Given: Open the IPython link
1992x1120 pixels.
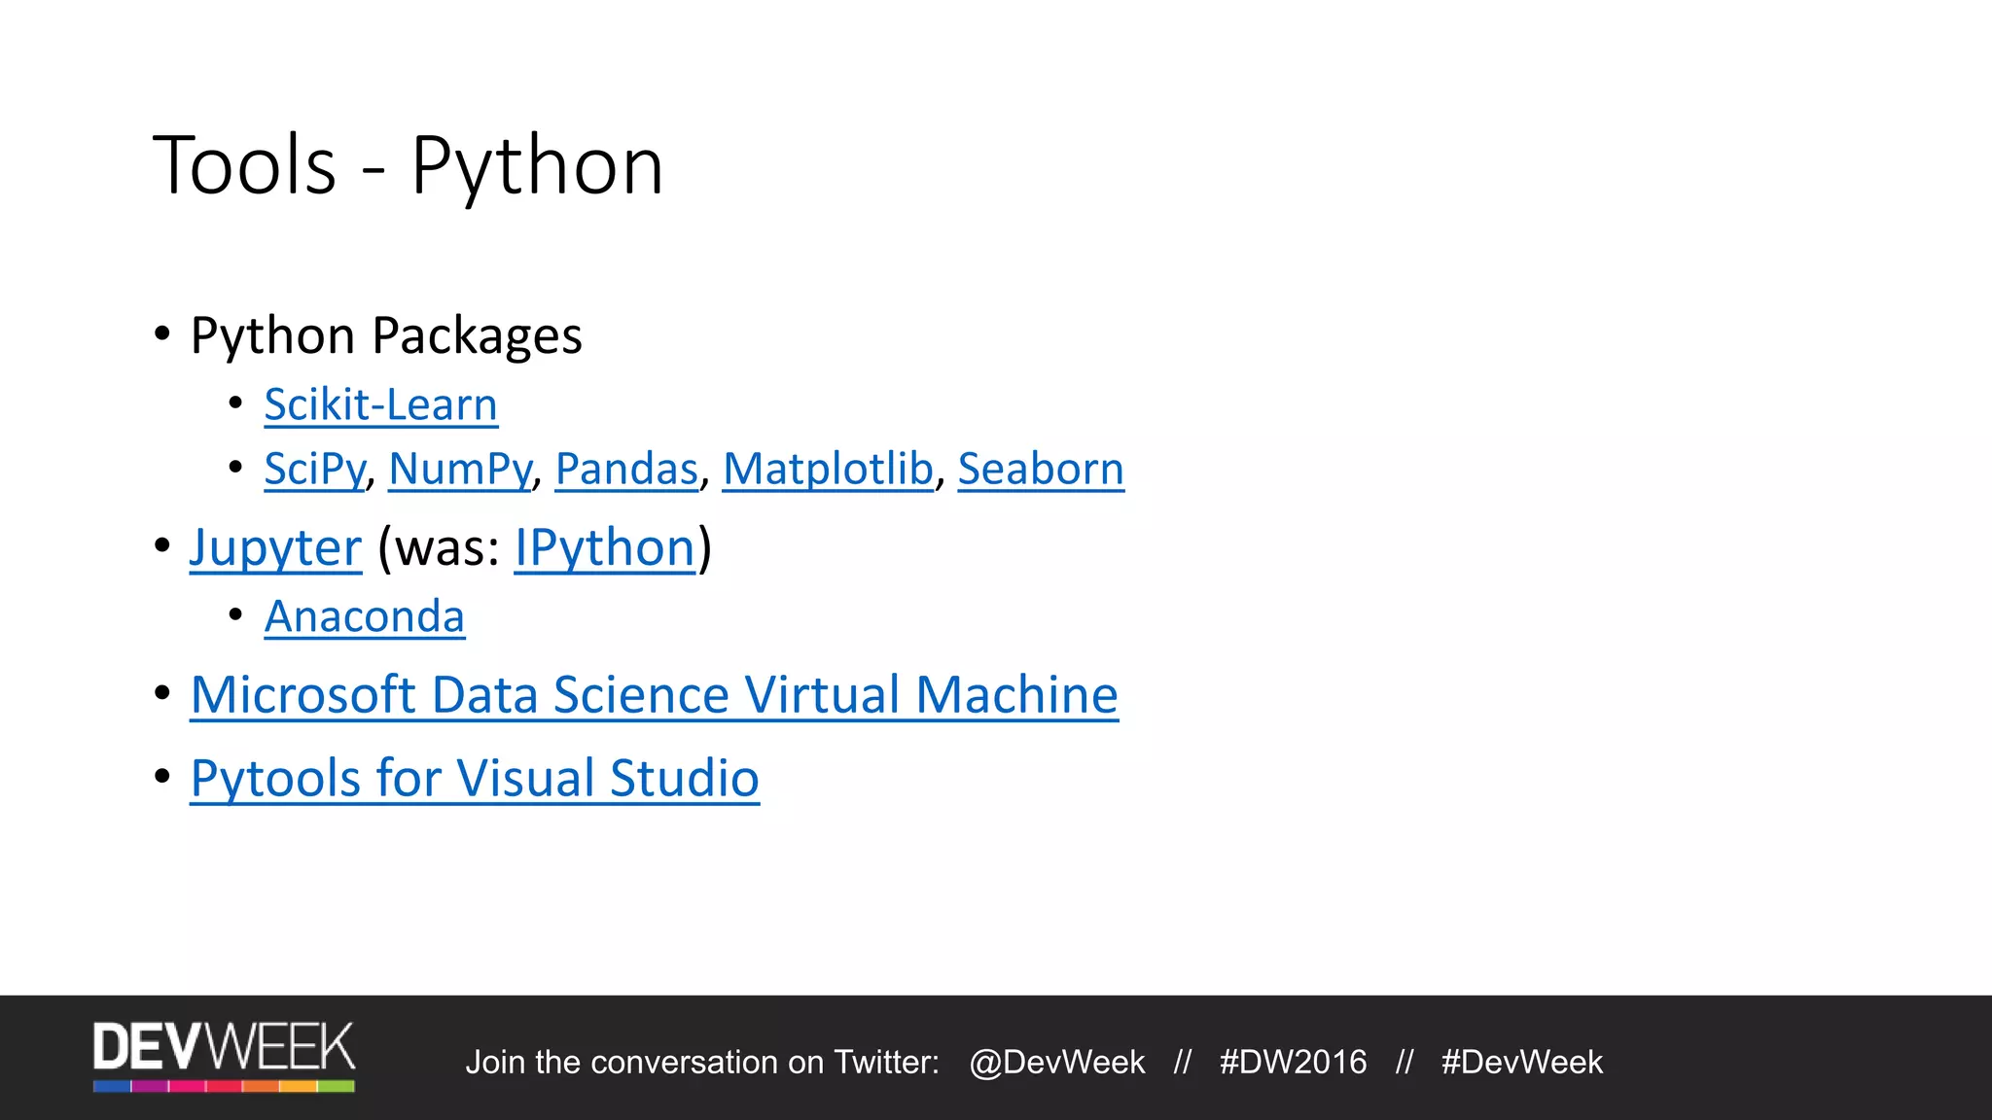Looking at the screenshot, I should point(604,547).
